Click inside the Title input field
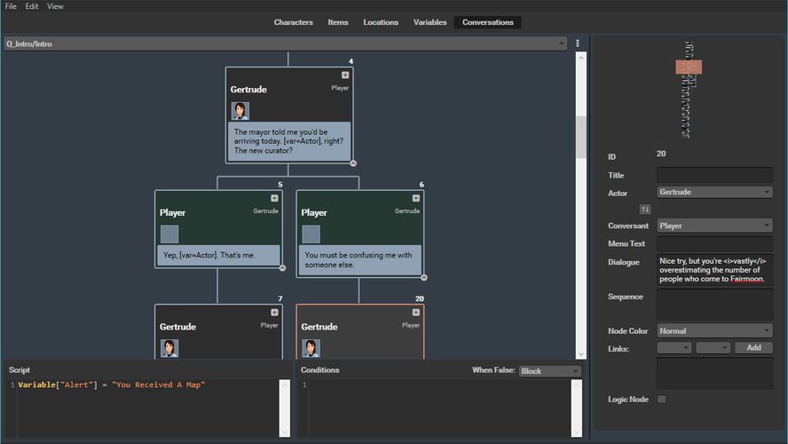This screenshot has width=788, height=444. coord(714,175)
